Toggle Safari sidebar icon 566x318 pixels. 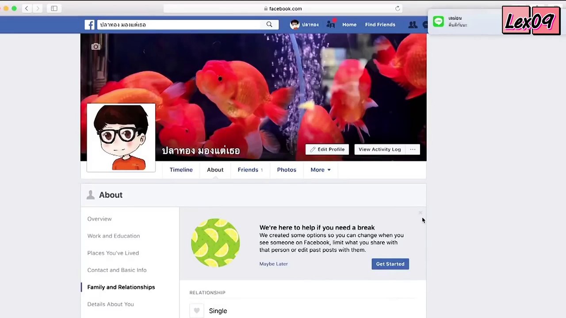[54, 8]
